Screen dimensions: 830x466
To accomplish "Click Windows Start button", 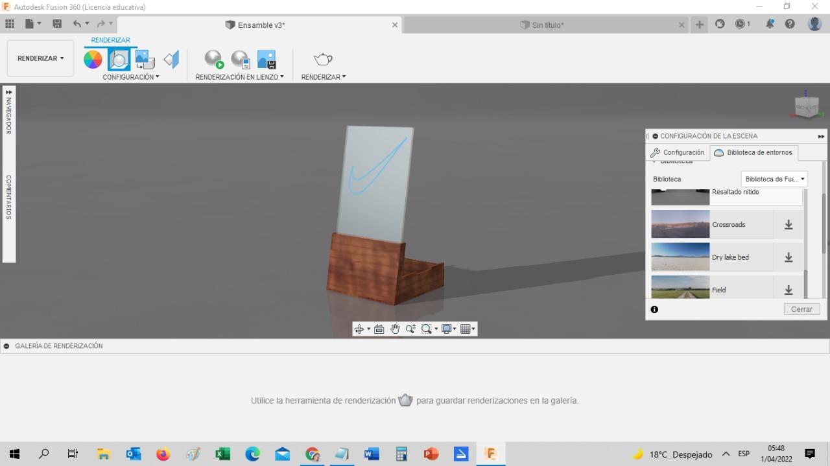I will click(14, 454).
